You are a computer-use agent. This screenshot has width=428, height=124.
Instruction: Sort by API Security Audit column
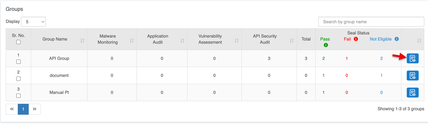point(291,41)
